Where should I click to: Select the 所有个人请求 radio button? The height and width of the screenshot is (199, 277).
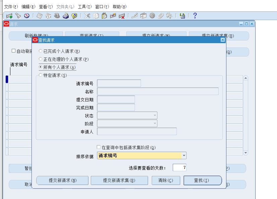click(x=41, y=67)
